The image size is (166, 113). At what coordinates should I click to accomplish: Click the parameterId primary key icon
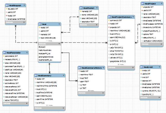(x=4, y=56)
